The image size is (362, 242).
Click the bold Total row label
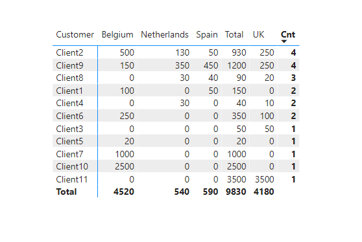(66, 192)
